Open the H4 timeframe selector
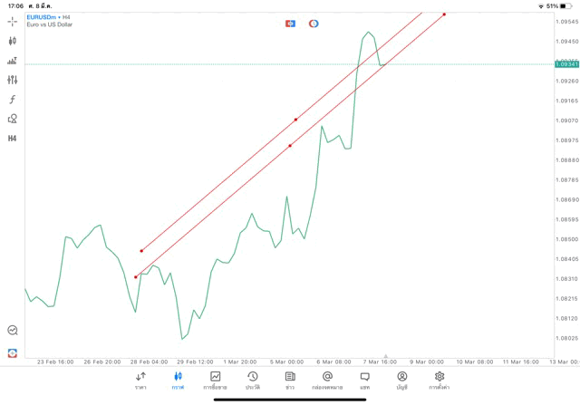Image resolution: width=580 pixels, height=405 pixels. coord(12,139)
